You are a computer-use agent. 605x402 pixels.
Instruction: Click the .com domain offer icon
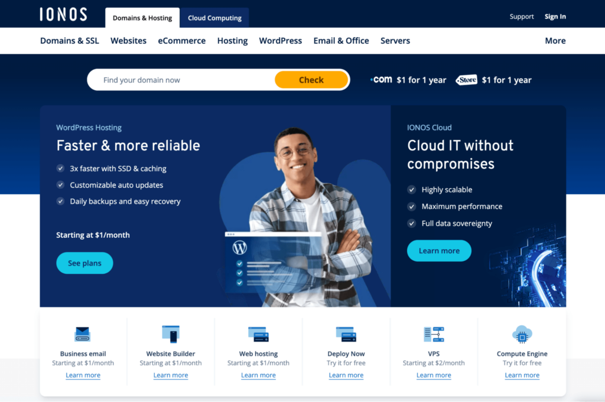pos(381,80)
